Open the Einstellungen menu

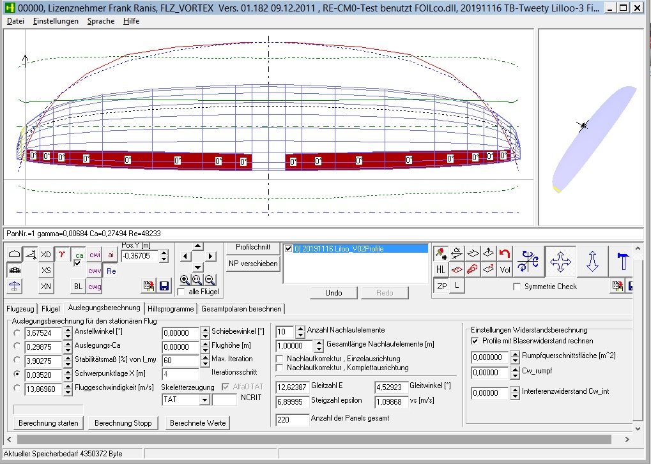[56, 21]
